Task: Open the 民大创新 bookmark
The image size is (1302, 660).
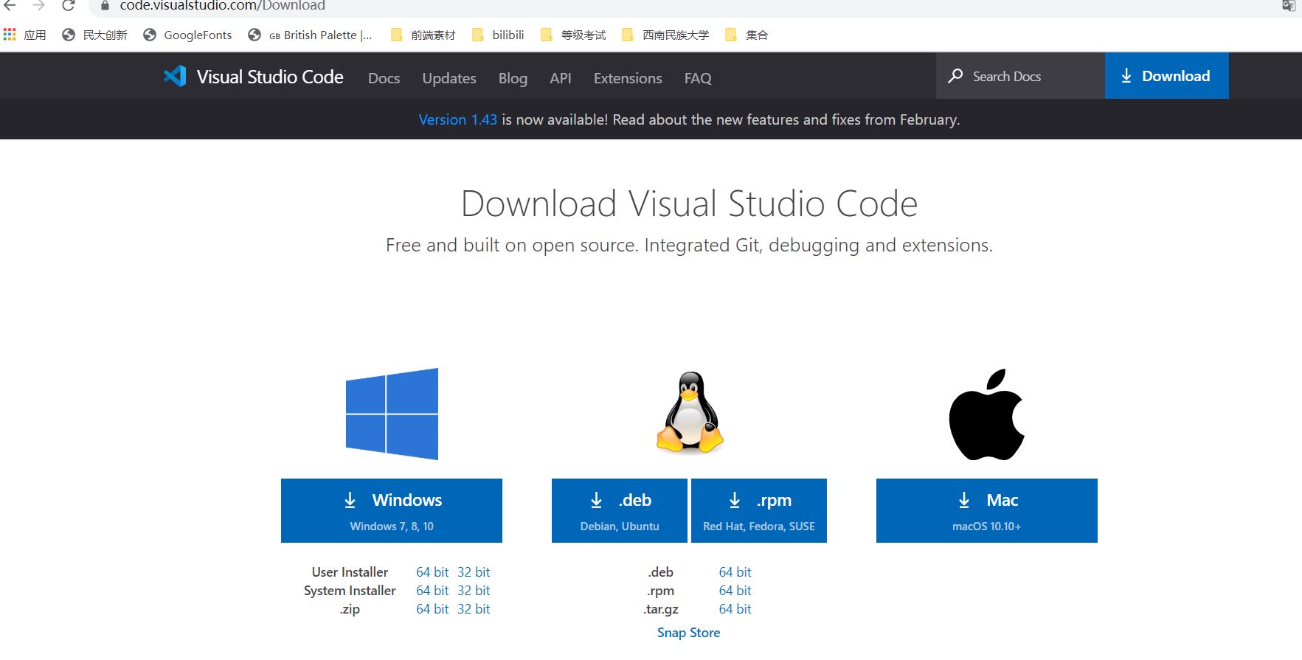Action: tap(94, 35)
